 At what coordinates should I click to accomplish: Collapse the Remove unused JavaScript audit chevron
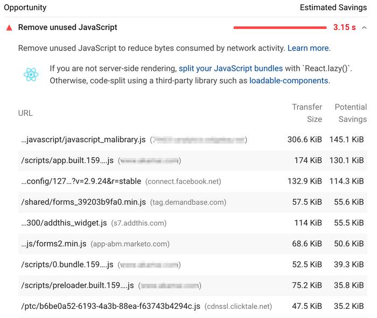click(365, 27)
